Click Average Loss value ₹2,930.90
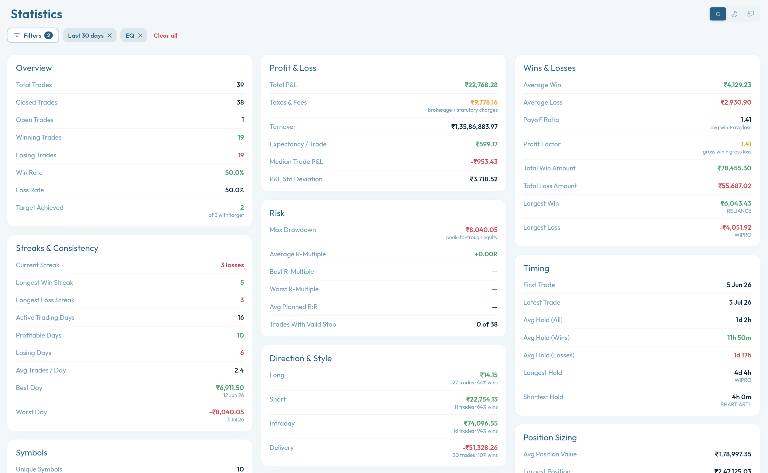The height and width of the screenshot is (473, 768). [736, 102]
